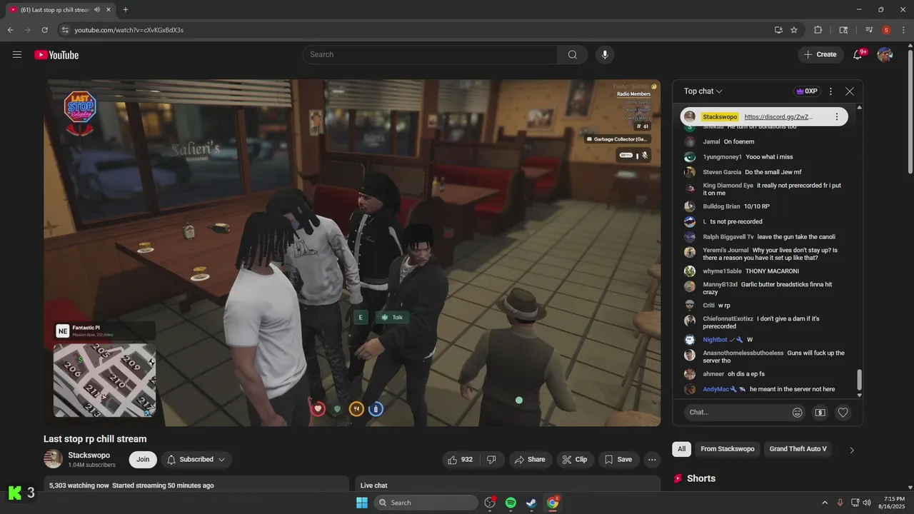Click the live stream video player
Screen dimensions: 914x514
[x=352, y=253]
